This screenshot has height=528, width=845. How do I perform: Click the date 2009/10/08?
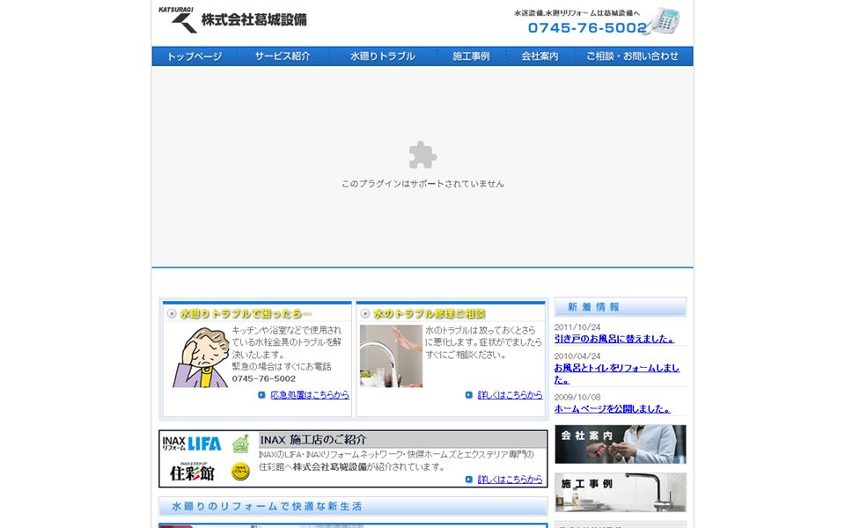click(577, 397)
